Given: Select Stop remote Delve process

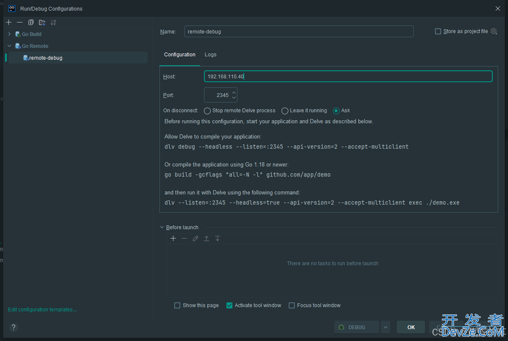Looking at the screenshot, I should click(207, 111).
